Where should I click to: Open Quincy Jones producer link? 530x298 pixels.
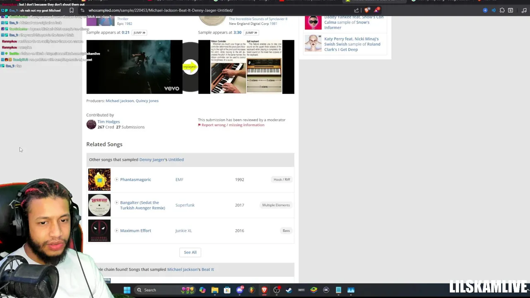pyautogui.click(x=147, y=101)
